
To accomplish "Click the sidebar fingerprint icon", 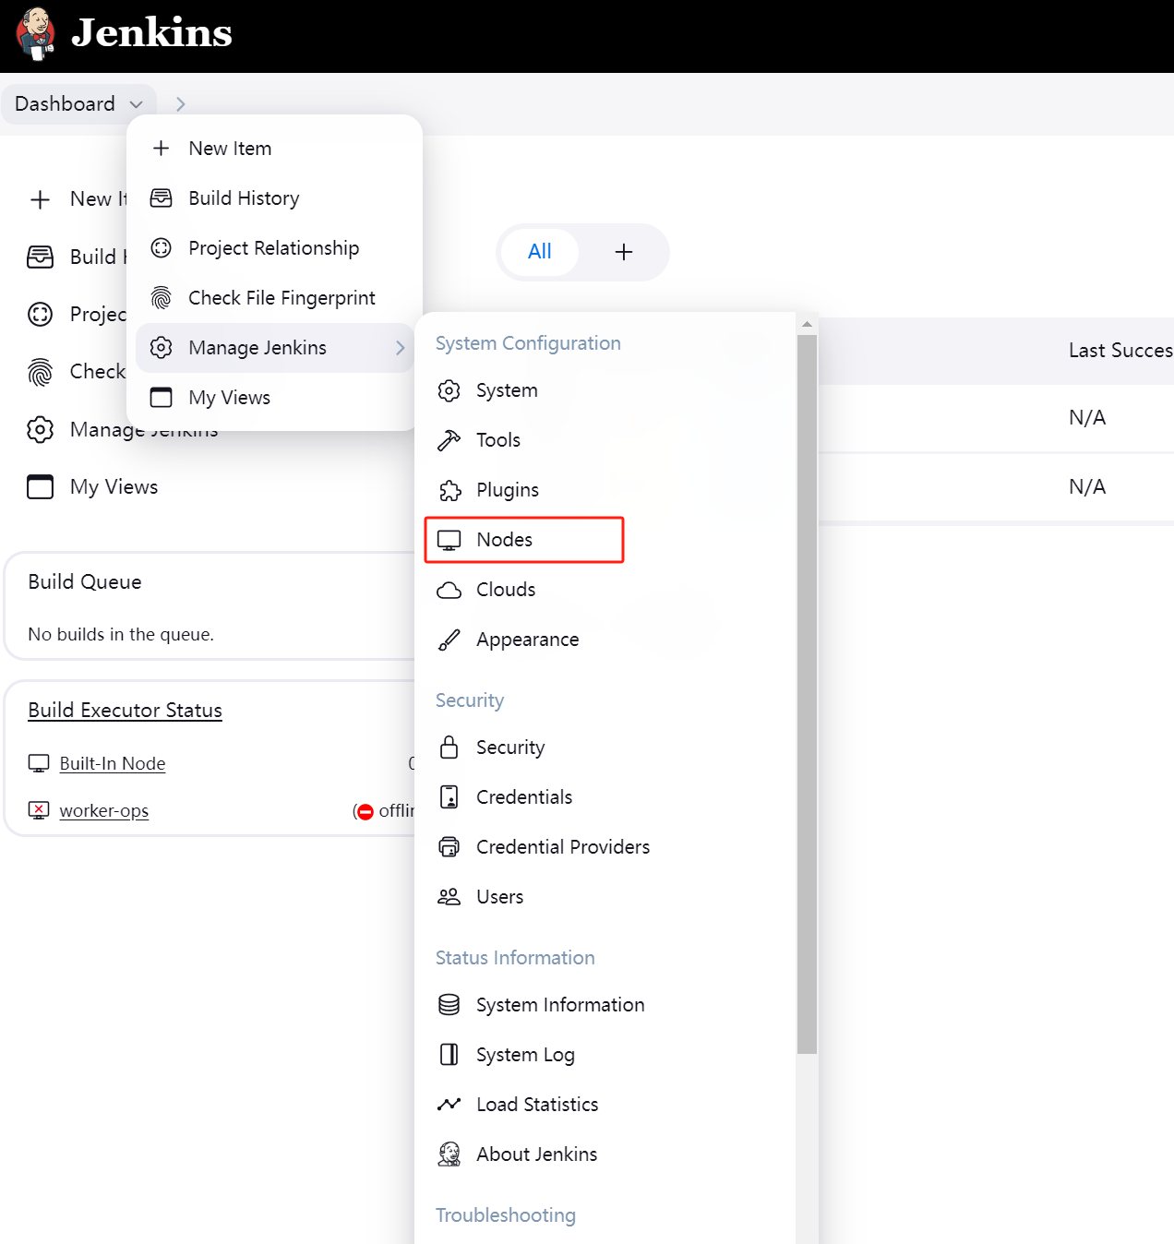I will tap(40, 372).
